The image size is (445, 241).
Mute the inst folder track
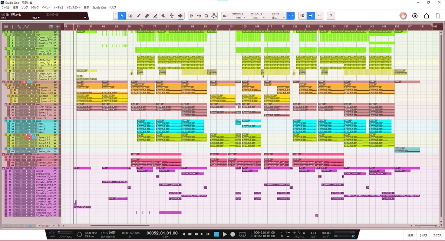click(x=13, y=82)
